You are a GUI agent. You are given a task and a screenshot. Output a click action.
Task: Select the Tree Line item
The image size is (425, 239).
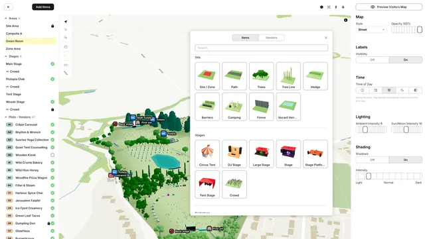[x=288, y=76]
